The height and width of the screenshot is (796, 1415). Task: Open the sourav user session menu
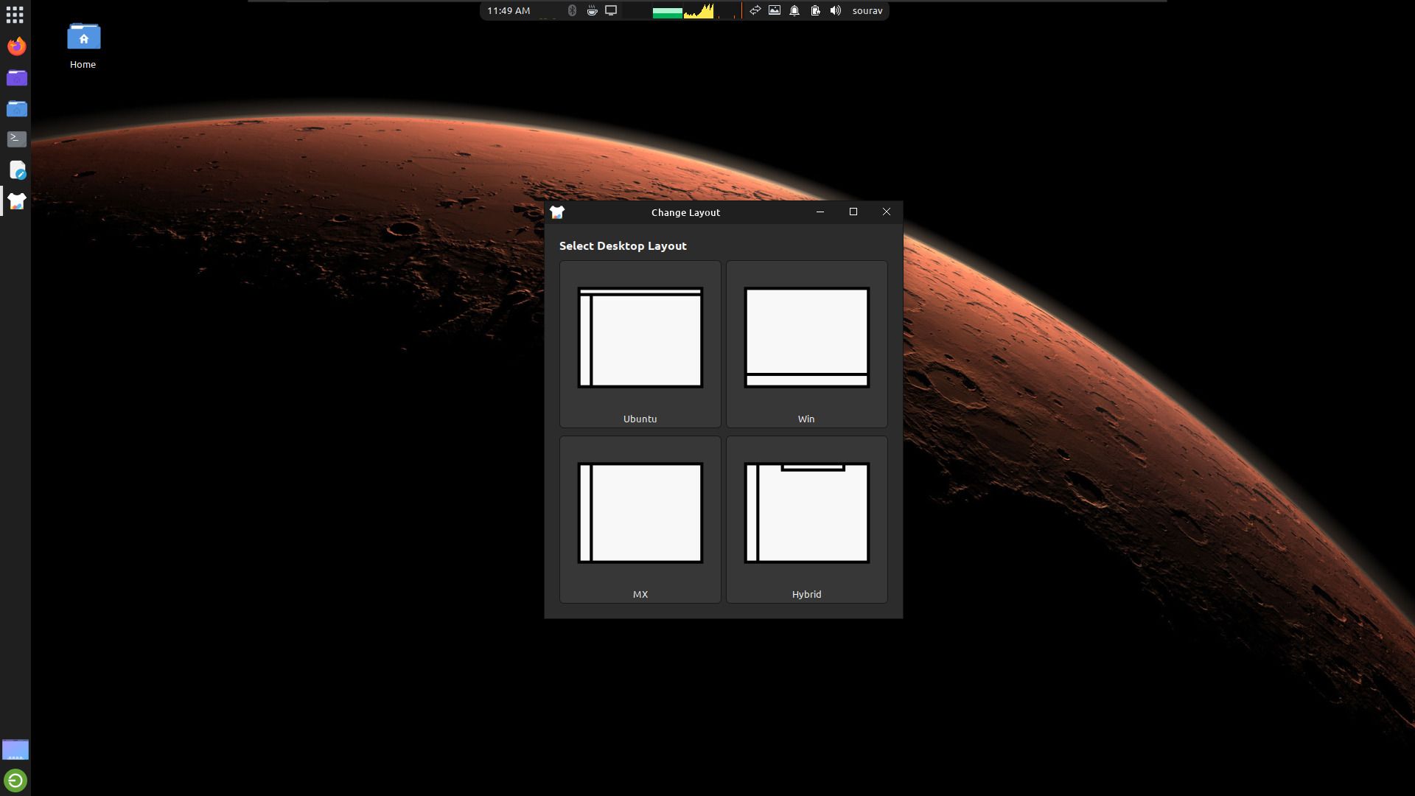coord(867,10)
